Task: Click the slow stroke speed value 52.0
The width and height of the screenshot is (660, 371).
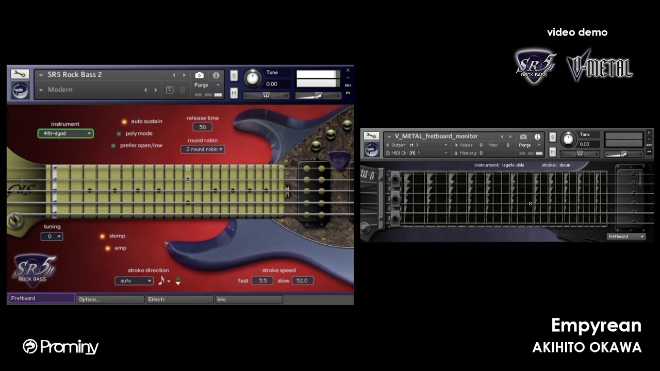Action: coord(303,281)
